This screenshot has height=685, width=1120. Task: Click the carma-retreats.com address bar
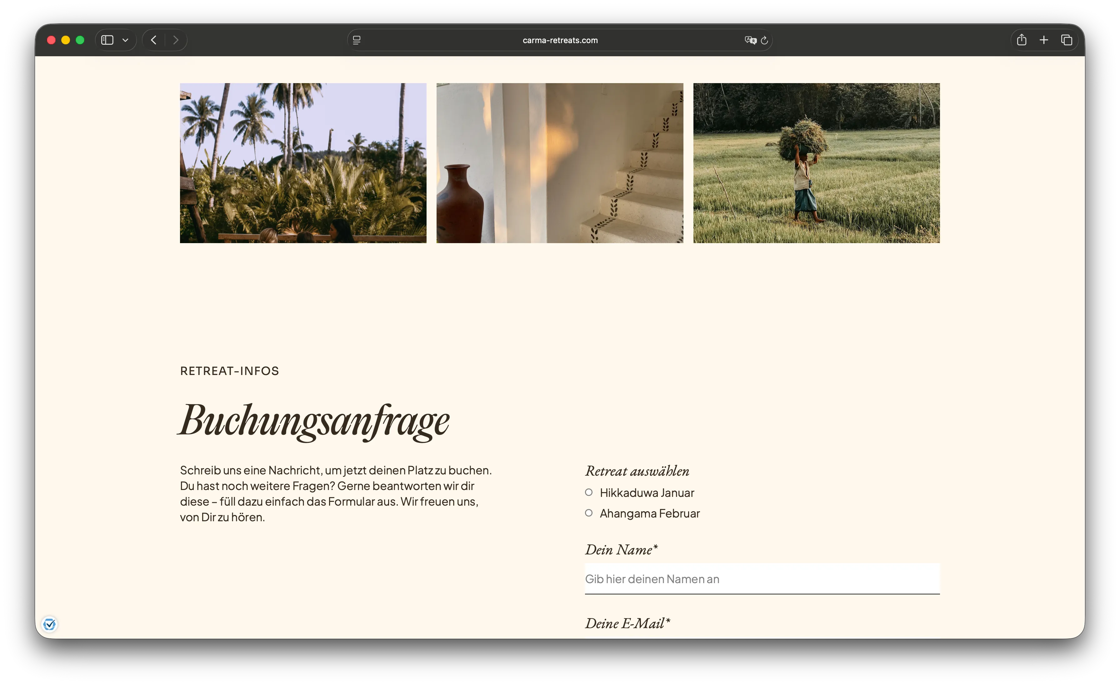point(560,40)
